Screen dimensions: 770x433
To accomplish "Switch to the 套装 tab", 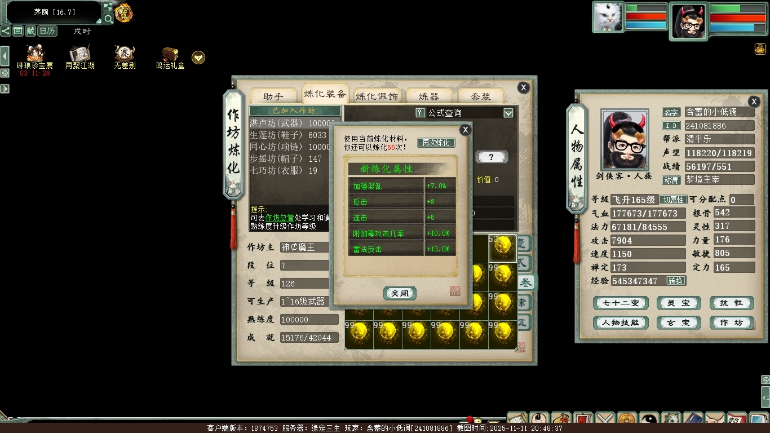I will 480,96.
